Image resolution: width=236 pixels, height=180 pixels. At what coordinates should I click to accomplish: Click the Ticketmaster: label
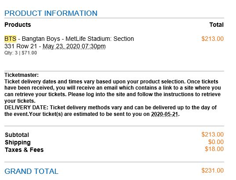(x=22, y=75)
